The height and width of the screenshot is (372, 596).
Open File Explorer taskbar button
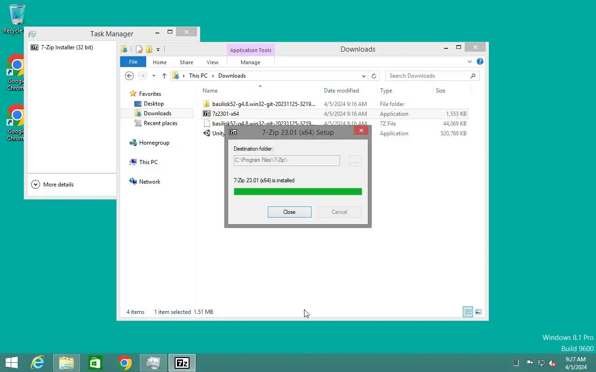pos(67,363)
